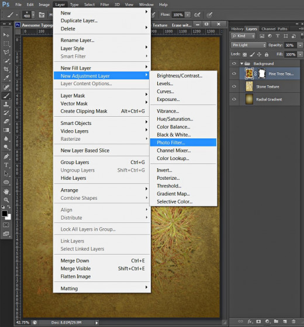Open the Flow dropdown arrow

[x=188, y=15]
